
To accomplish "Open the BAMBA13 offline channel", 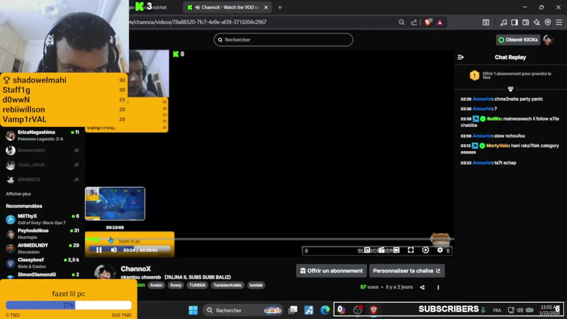I will tap(43, 179).
